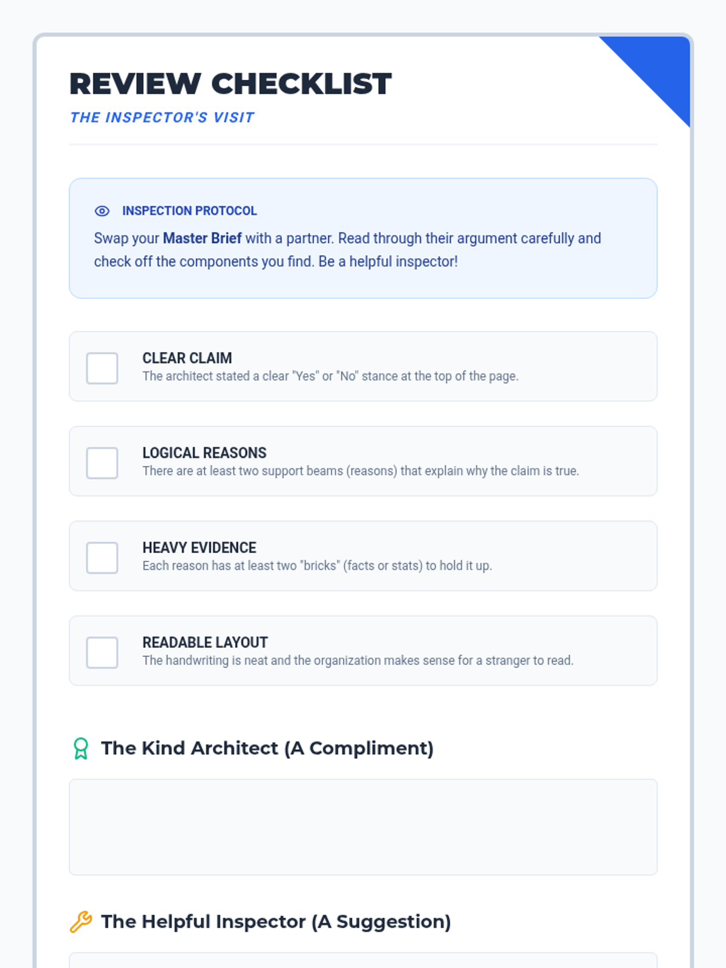
Task: Click the eye icon beside Inspection Protocol
Action: (102, 211)
